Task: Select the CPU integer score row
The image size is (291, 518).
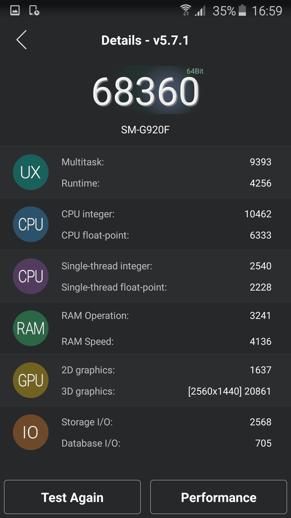Action: 167,214
